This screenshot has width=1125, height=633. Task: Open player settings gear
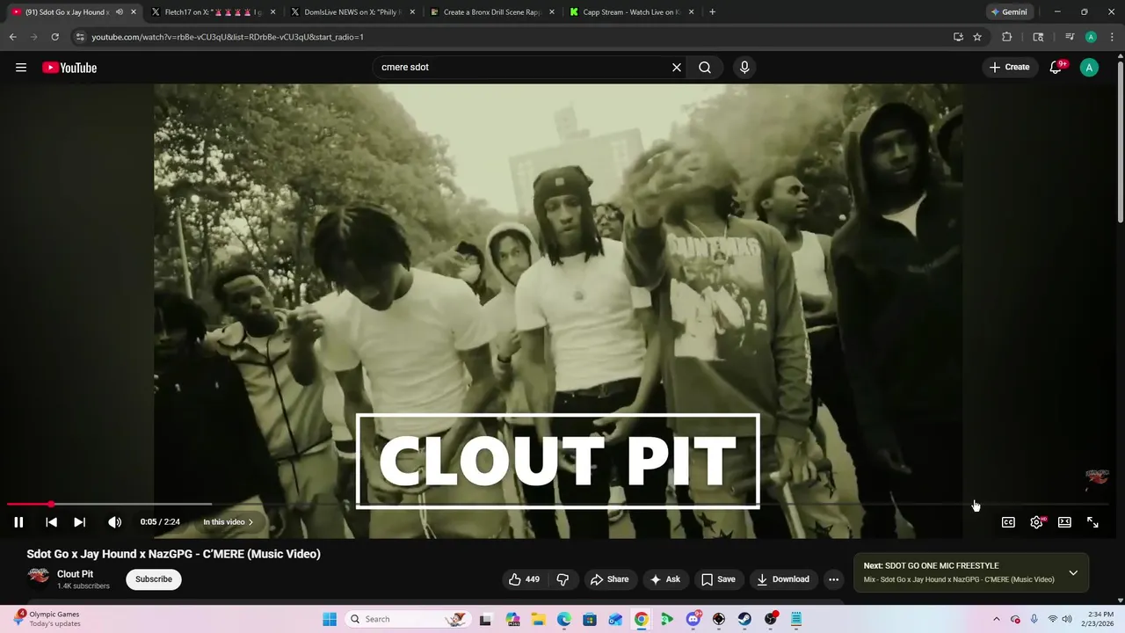point(1037,522)
